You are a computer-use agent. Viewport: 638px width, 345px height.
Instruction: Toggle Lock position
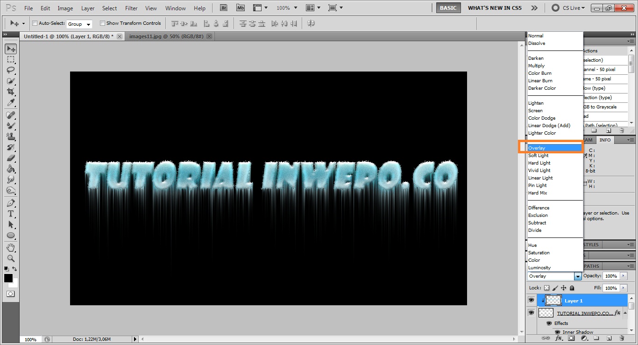click(x=564, y=288)
